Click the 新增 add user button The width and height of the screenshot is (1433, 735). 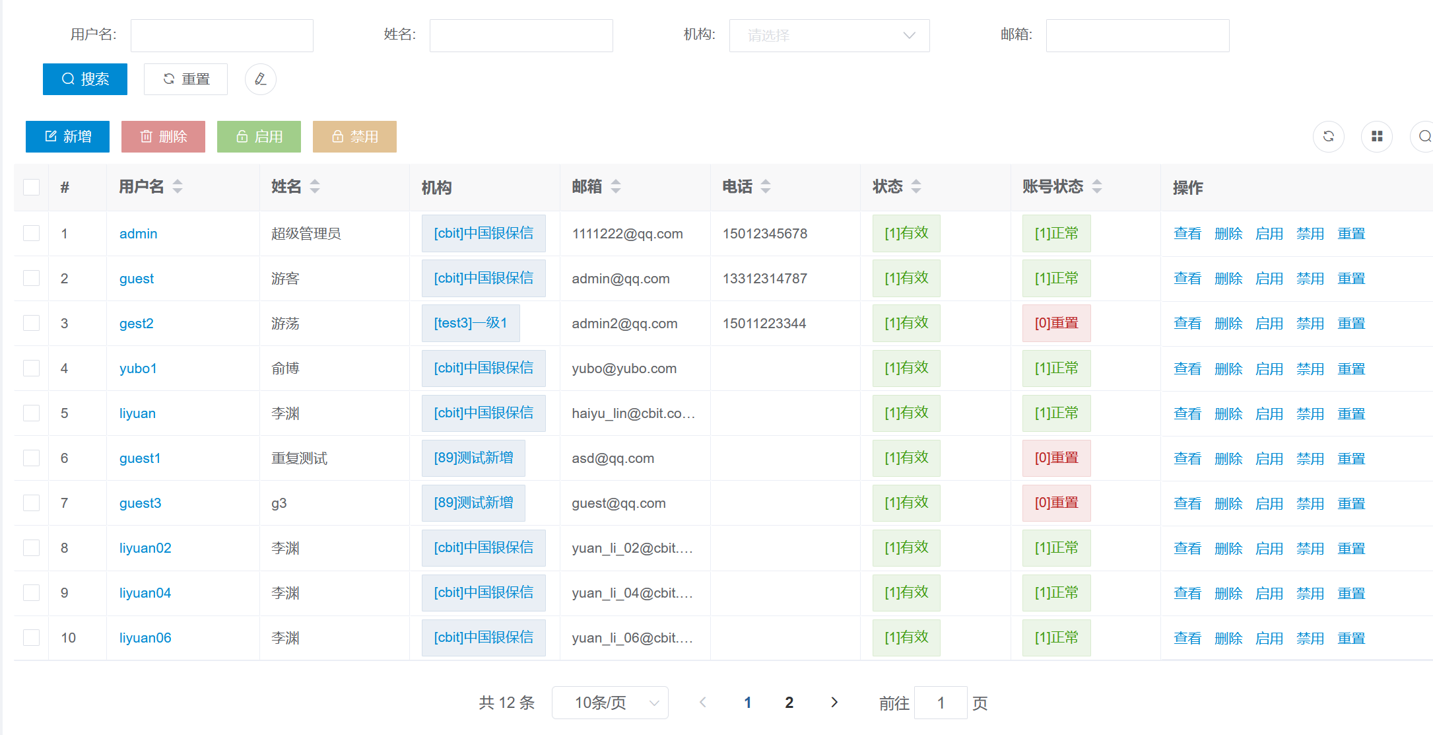tap(67, 137)
